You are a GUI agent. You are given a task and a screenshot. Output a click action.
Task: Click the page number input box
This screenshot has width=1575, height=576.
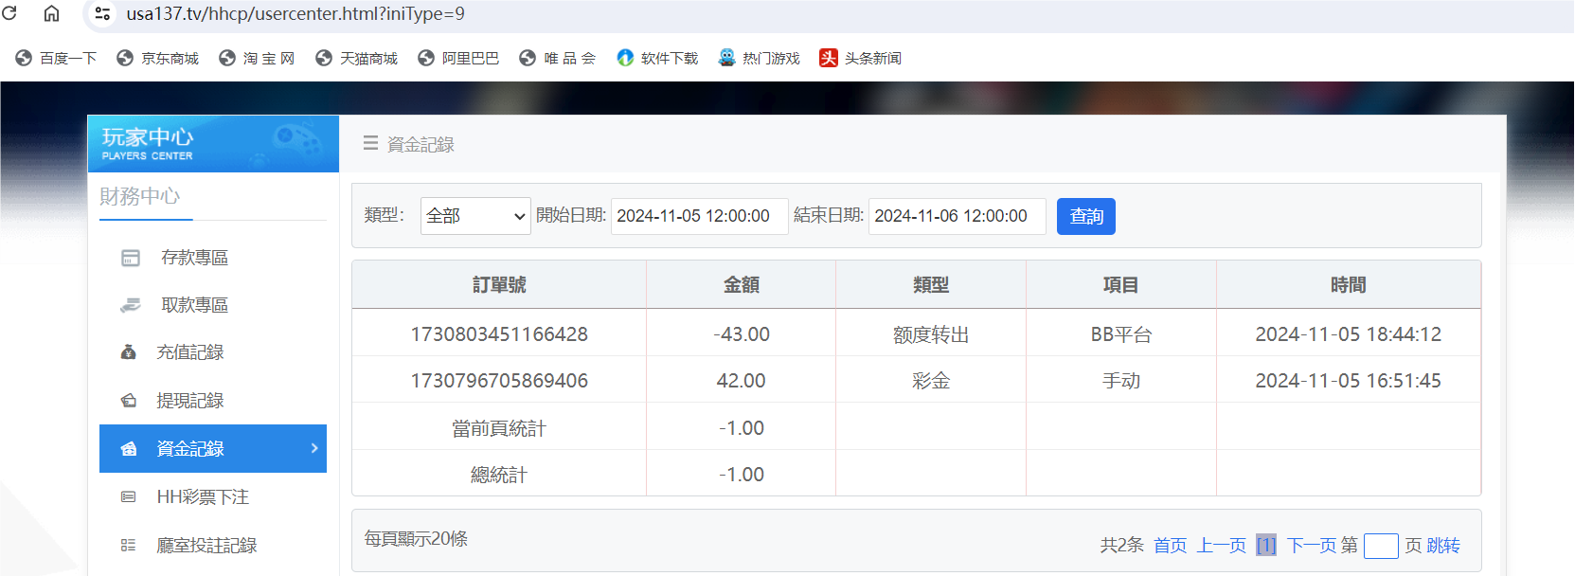(x=1381, y=546)
